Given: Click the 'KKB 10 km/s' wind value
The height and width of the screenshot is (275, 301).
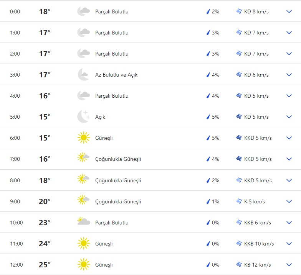Looking at the screenshot, I should (x=259, y=244).
